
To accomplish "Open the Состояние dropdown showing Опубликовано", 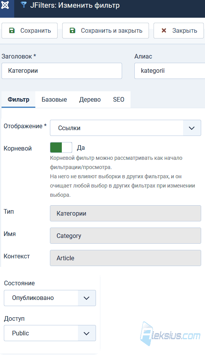I will tap(50, 298).
